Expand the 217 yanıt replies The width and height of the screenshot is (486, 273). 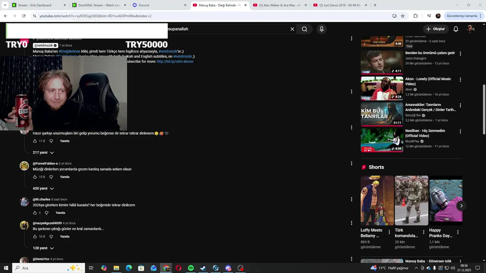coord(43,152)
